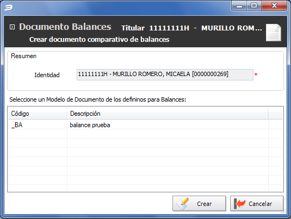Collapse the Documento Balances header expander

click(12, 27)
